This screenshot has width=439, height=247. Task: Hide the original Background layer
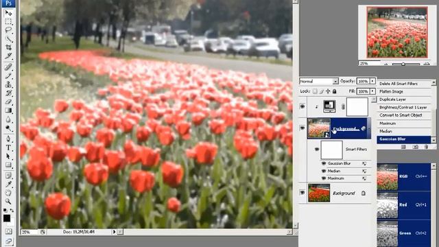302,193
